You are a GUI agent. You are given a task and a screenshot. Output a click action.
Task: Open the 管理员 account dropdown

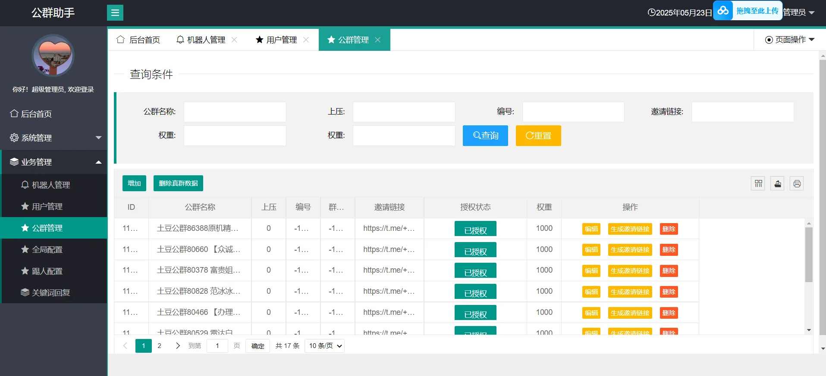point(798,12)
